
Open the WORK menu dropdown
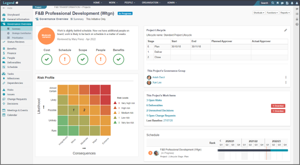[113, 3]
